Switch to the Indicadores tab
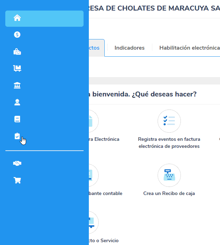This screenshot has height=245, width=220. pyautogui.click(x=129, y=48)
